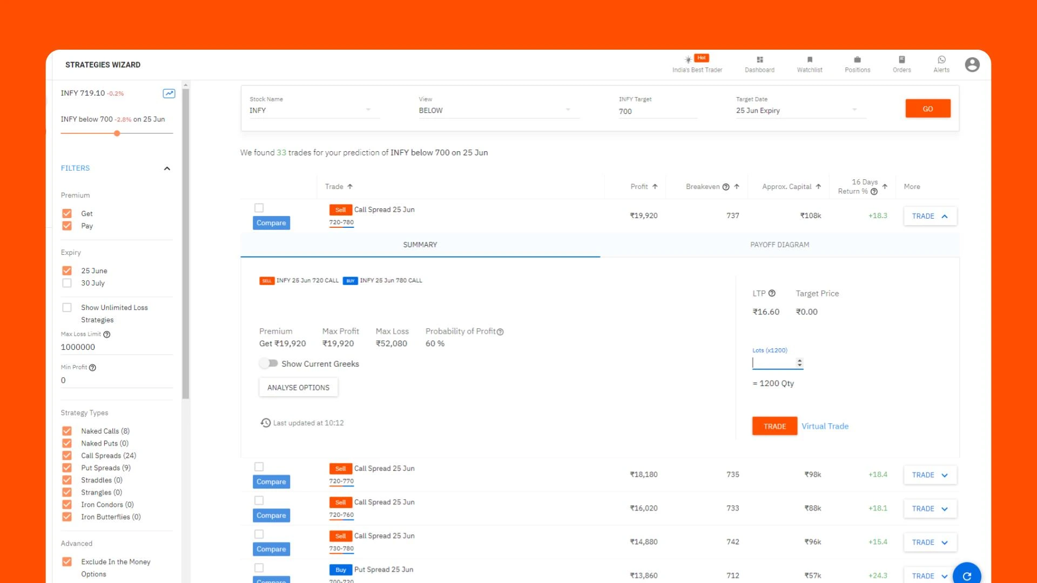Image resolution: width=1037 pixels, height=583 pixels.
Task: Enable the 30 July expiry checkbox
Action: (67, 283)
